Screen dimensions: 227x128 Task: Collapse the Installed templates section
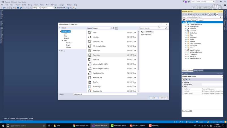tap(59, 28)
